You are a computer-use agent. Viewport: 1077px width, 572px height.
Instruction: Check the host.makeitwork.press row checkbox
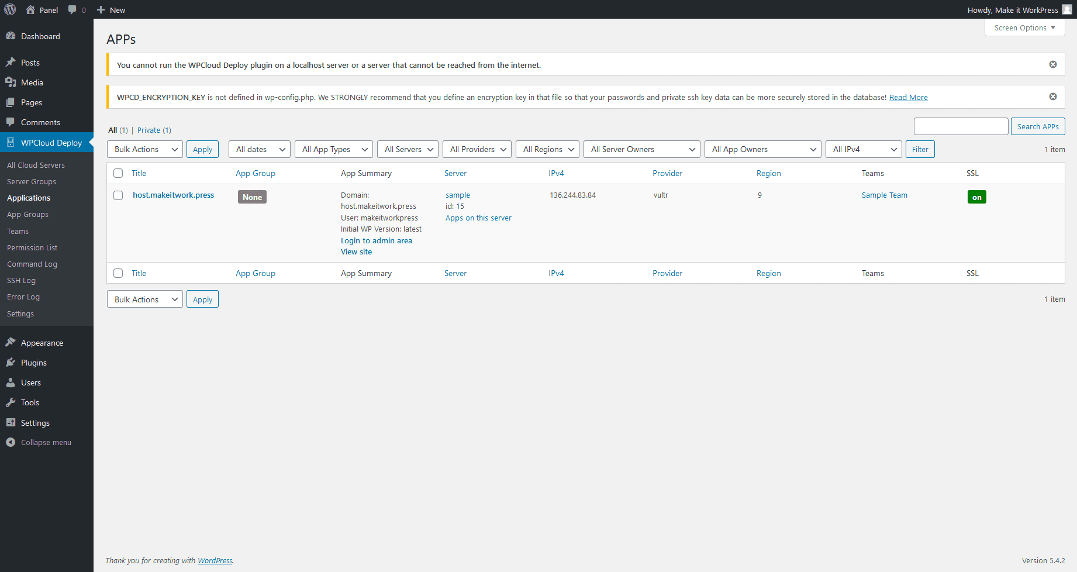[118, 196]
